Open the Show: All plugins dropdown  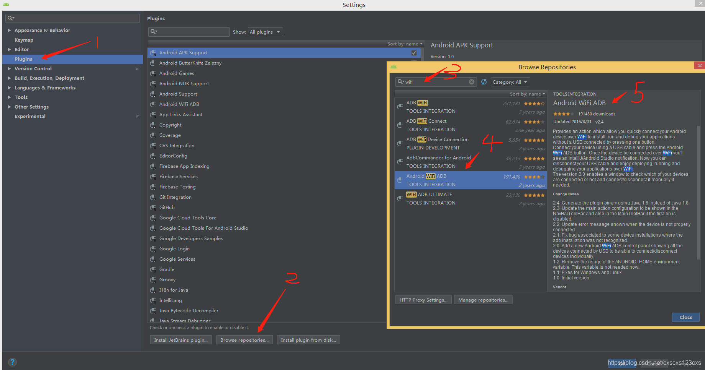(x=266, y=32)
